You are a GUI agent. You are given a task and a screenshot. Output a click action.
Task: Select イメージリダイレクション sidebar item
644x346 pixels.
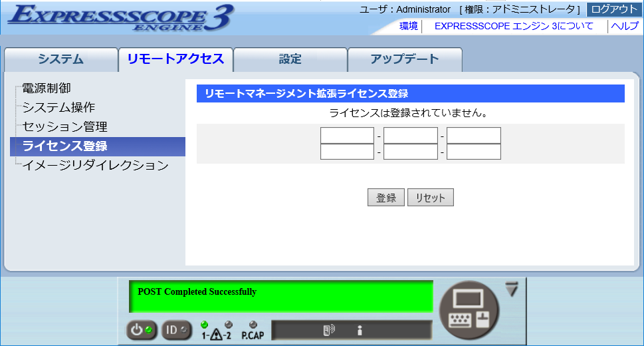pyautogui.click(x=95, y=165)
